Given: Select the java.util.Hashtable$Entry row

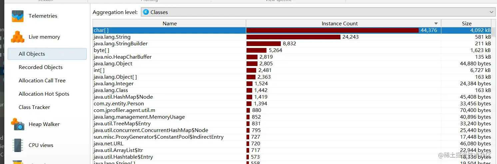Looking at the screenshot, I should (292, 157).
